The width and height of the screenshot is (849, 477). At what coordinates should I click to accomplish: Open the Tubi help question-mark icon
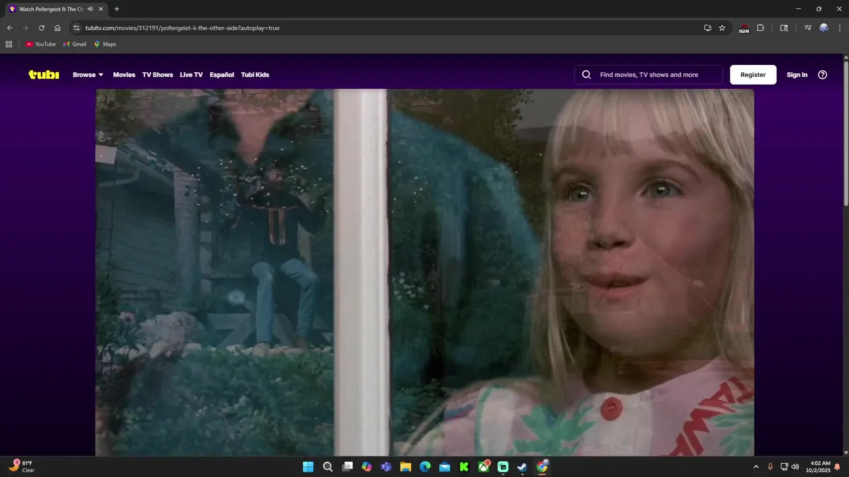point(822,75)
